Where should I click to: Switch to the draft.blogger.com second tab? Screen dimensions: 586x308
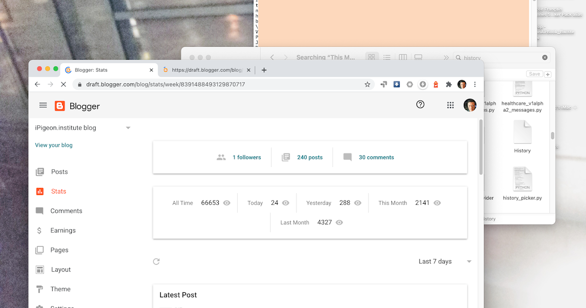pos(208,70)
